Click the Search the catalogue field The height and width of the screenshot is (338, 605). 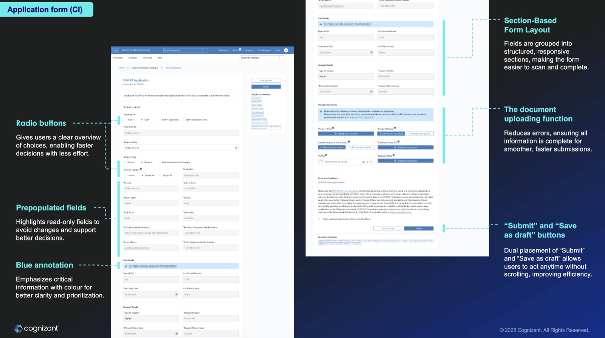click(x=259, y=58)
